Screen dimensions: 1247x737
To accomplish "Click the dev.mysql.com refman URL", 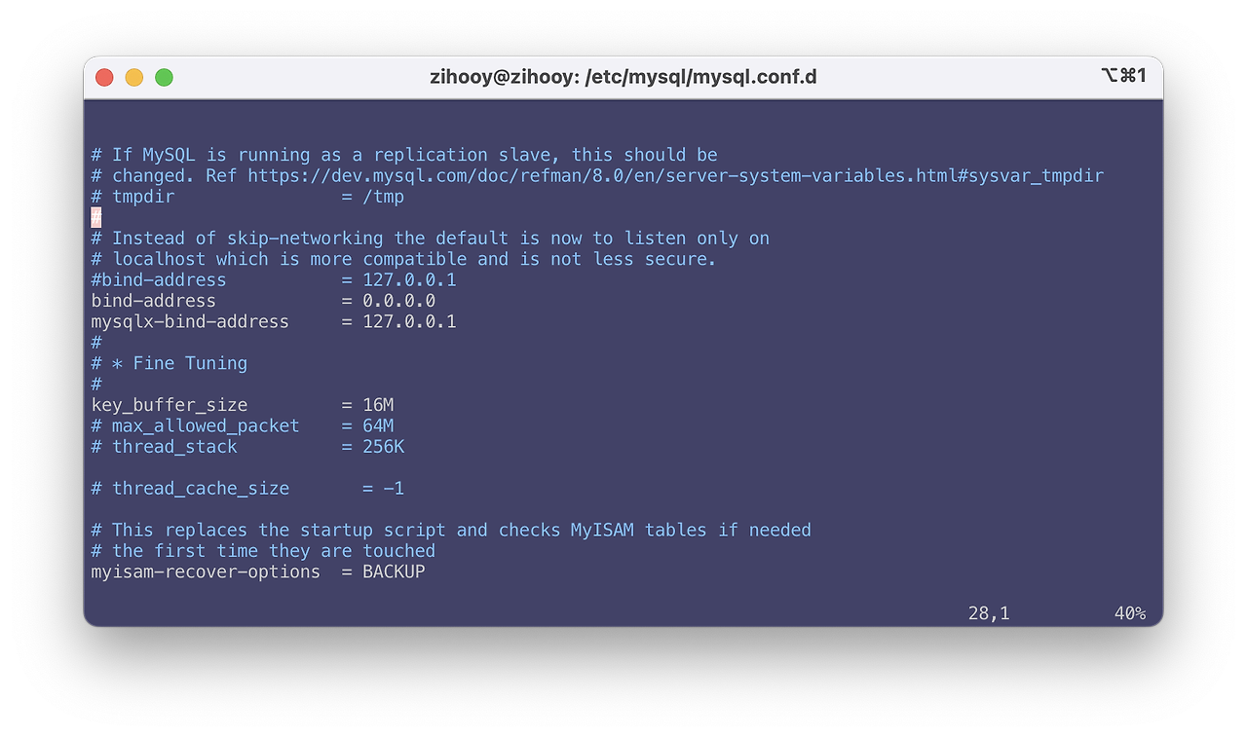I will click(675, 175).
